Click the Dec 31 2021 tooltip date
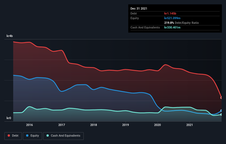This screenshot has height=144, width=226. (139, 8)
